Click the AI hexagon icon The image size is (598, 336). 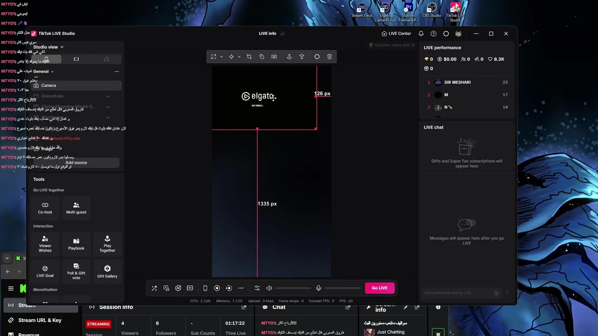point(178,288)
